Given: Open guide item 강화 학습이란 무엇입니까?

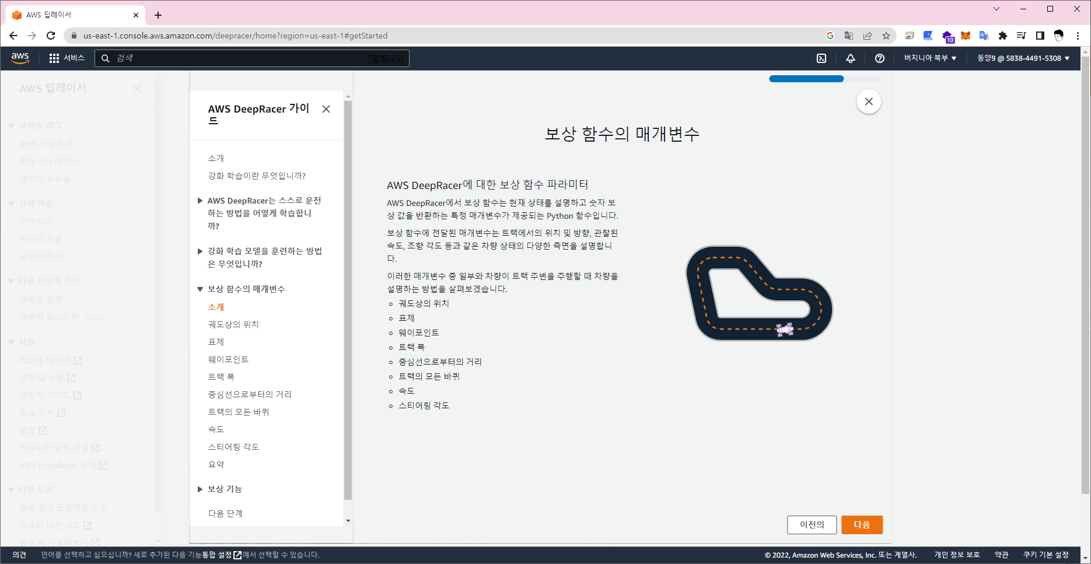Looking at the screenshot, I should (257, 176).
